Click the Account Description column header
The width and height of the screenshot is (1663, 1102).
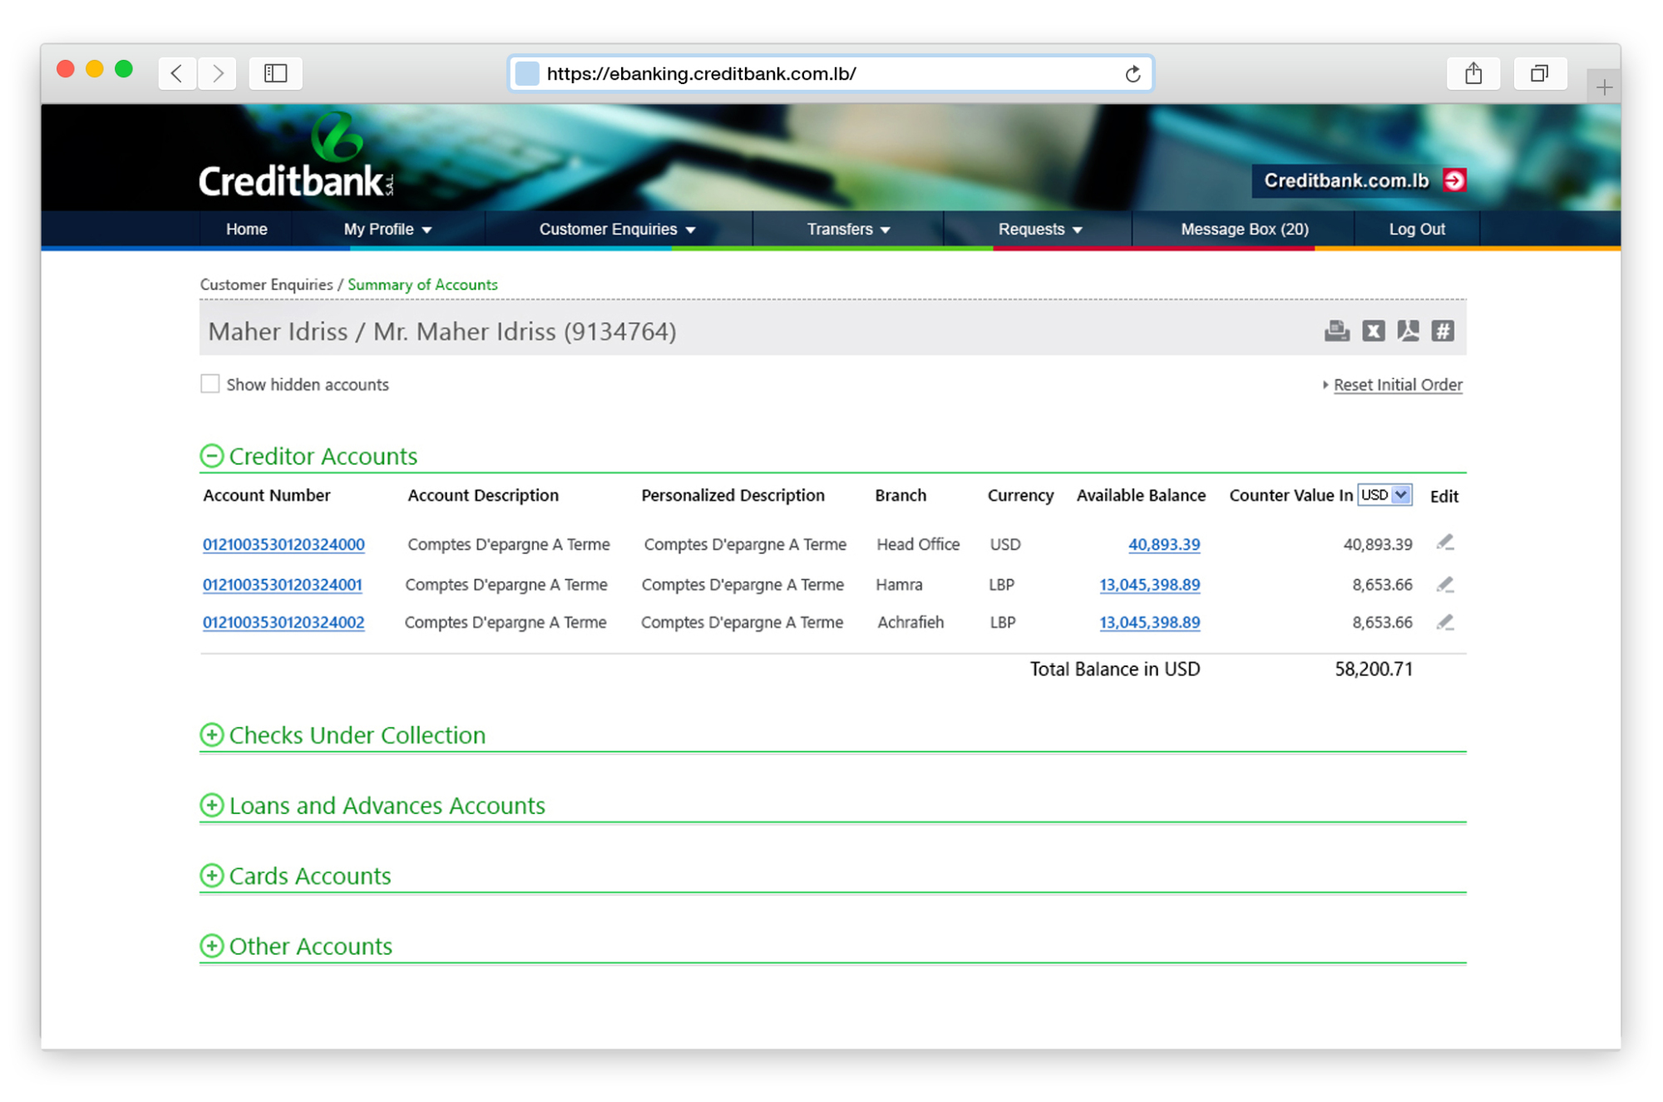(483, 495)
